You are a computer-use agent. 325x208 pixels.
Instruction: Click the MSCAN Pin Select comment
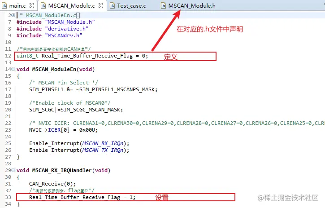pyautogui.click(x=63, y=83)
